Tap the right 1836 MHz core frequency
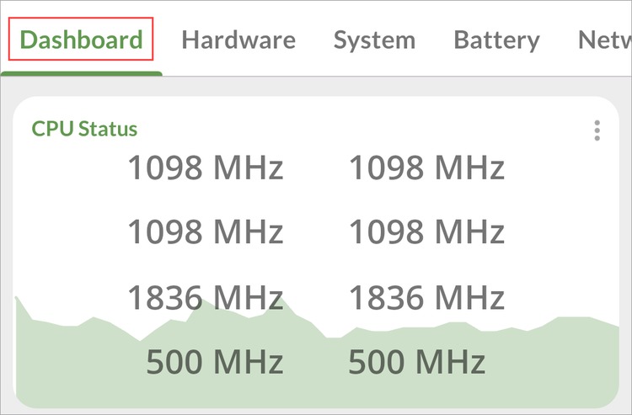Image resolution: width=632 pixels, height=415 pixels. 427,297
